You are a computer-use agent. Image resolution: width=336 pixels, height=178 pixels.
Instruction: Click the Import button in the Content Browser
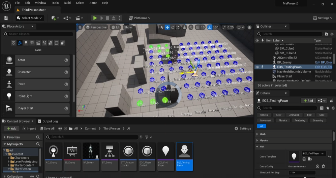29,128
